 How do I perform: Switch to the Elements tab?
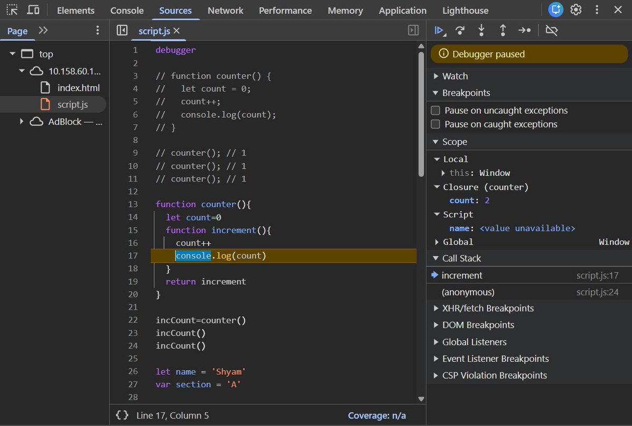pyautogui.click(x=76, y=10)
